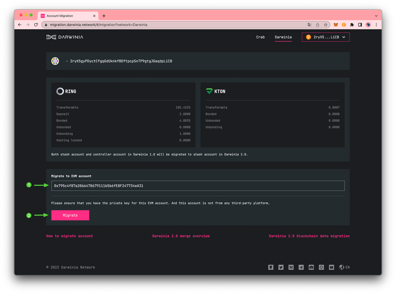Open the Discord icon in footer
Screen dimensions: 396x294
tap(311, 267)
